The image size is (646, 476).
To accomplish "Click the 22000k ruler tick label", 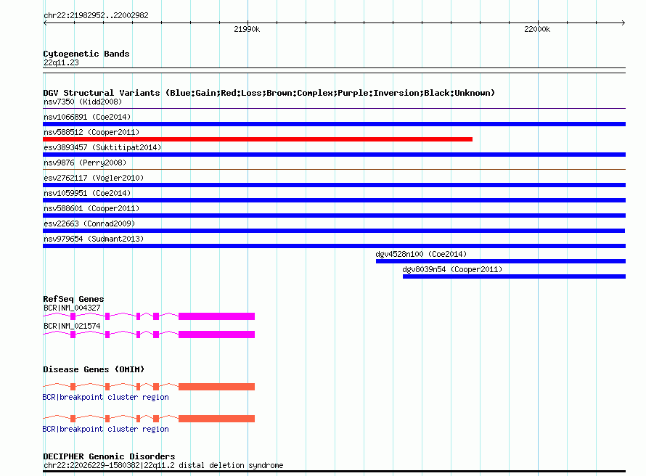I will click(537, 29).
